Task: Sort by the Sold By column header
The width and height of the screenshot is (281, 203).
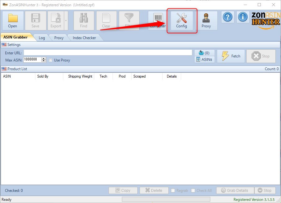Action: (x=49, y=76)
